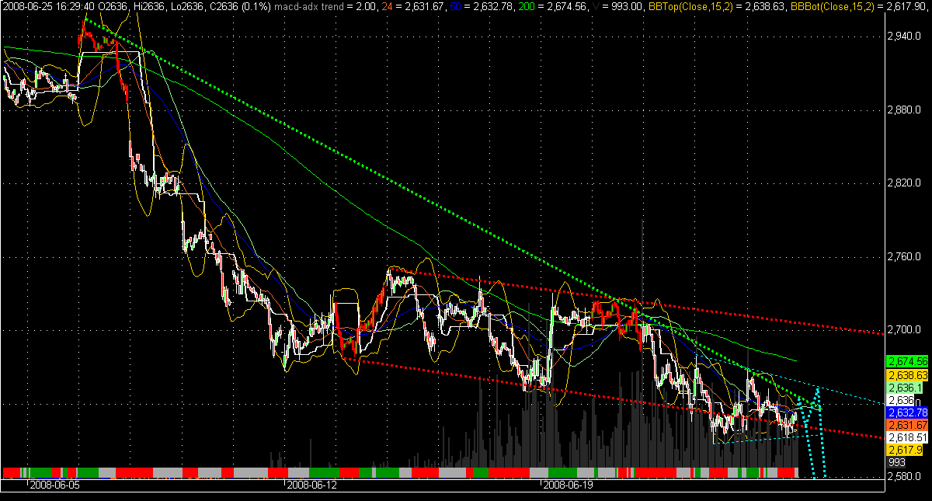Click the 2008-06-12 date marker
This screenshot has width=932, height=501.
[311, 485]
